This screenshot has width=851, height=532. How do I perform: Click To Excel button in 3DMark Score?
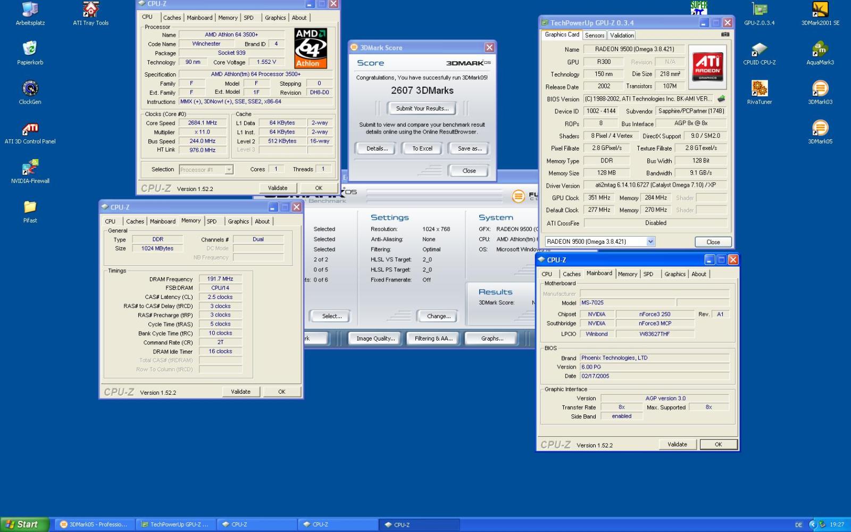pyautogui.click(x=422, y=148)
